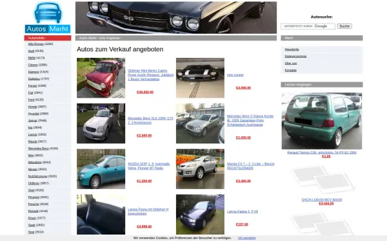
Task: Click the €40.000,00 Oldtimer Mini price
Action: pyautogui.click(x=145, y=92)
